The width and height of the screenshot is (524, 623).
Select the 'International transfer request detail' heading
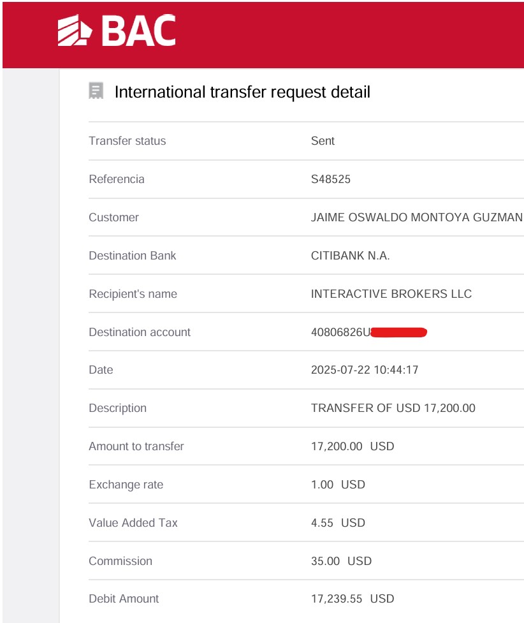(x=242, y=92)
